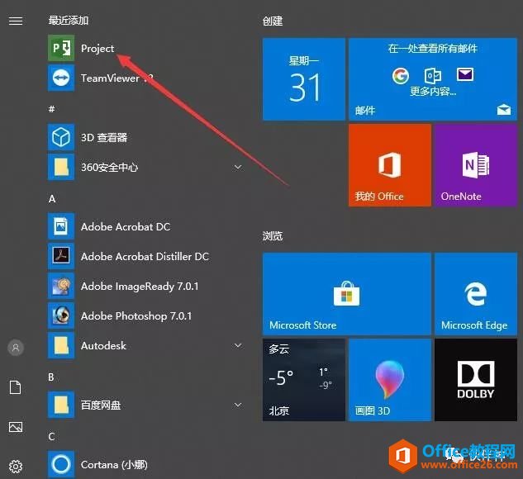Screen dimensions: 523x479
Task: Expand the 百度网盘 folder chevron
Action: tap(238, 405)
